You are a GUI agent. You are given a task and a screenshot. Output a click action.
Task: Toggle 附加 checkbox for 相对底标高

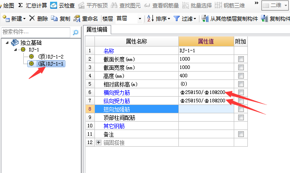click(241, 84)
